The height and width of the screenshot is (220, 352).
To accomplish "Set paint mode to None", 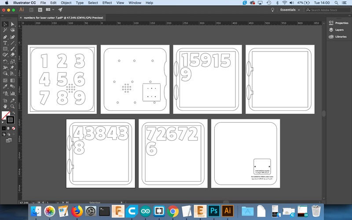I will (14, 128).
